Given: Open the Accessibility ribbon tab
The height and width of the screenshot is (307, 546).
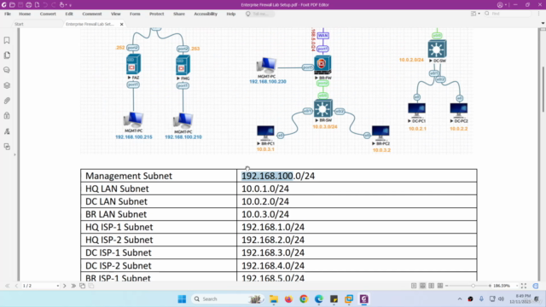Looking at the screenshot, I should click(206, 14).
